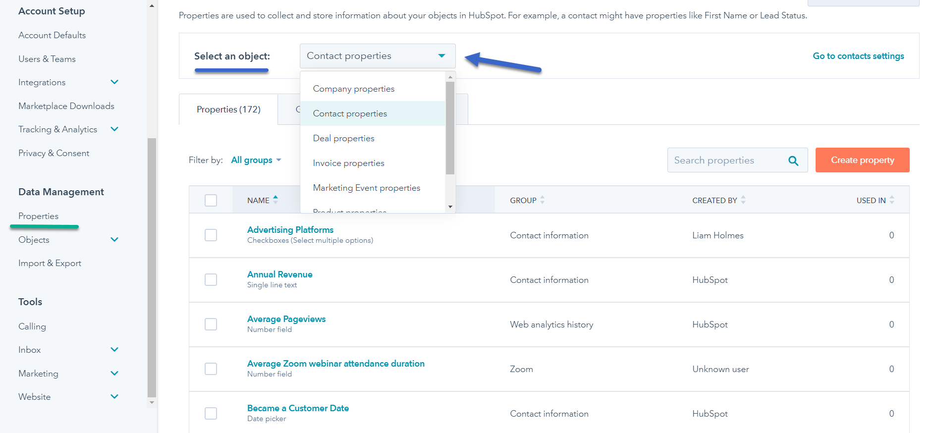935x433 pixels.
Task: Open the Contact properties object dropdown
Action: coord(377,56)
